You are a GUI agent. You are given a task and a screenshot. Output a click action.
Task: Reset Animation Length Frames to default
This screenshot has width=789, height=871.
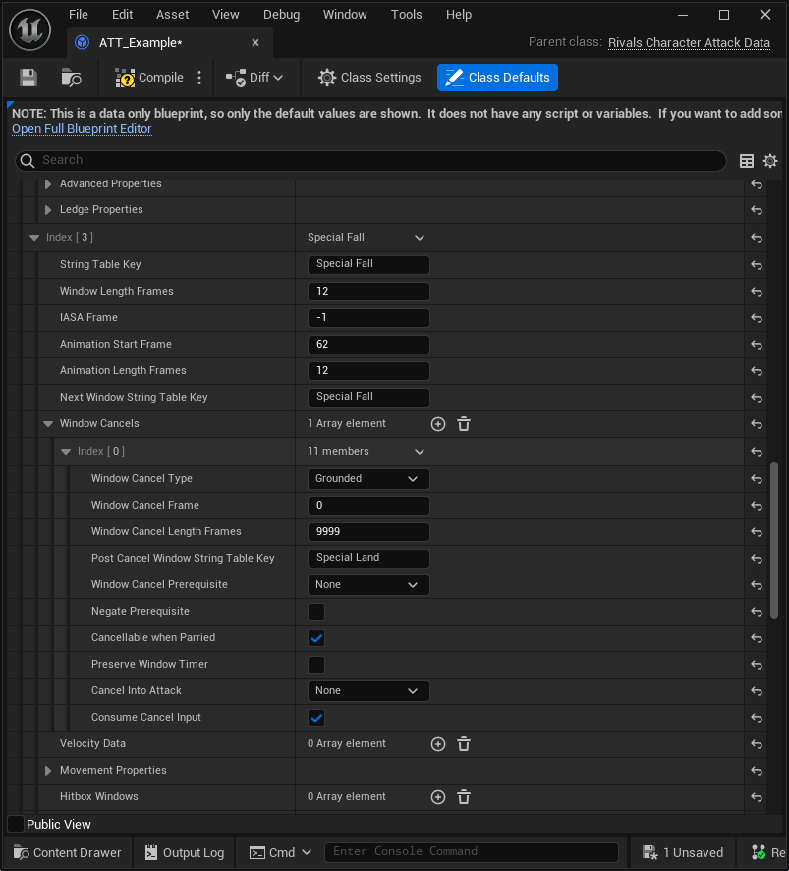(x=757, y=371)
